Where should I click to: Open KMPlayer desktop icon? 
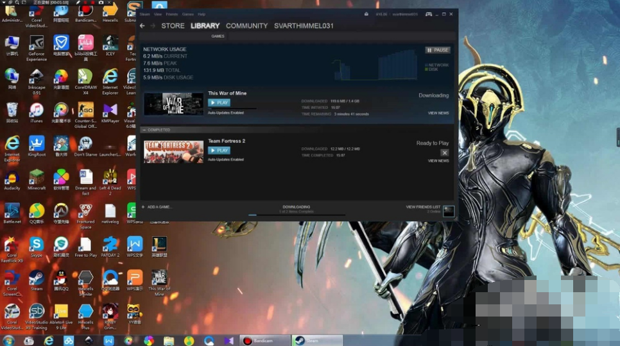[x=110, y=113]
